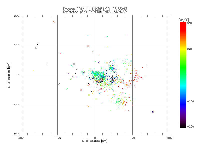Select the '[m/s]' colorbar unit label

coord(184,20)
